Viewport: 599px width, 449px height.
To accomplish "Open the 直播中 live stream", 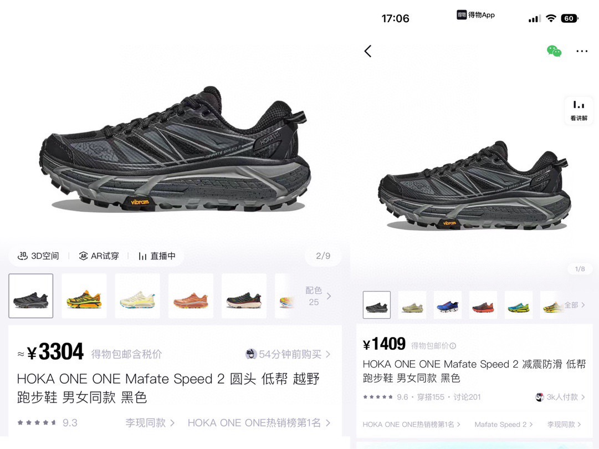I will [x=157, y=256].
